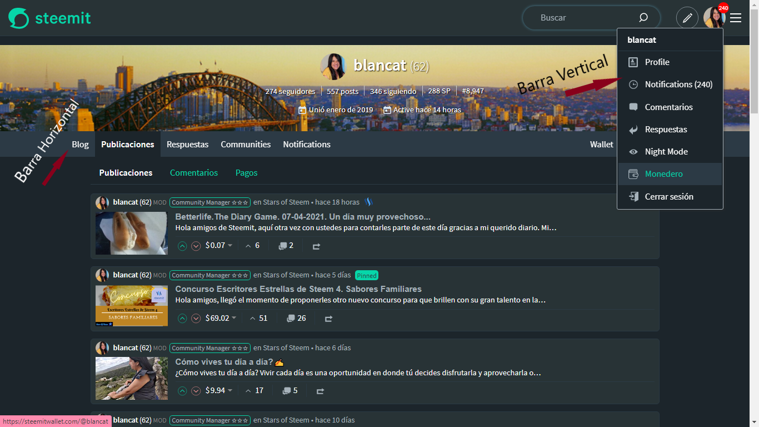Click the 288 SP value

coord(439,91)
